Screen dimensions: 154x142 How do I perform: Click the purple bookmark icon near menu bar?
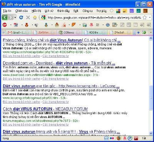coord(132,11)
